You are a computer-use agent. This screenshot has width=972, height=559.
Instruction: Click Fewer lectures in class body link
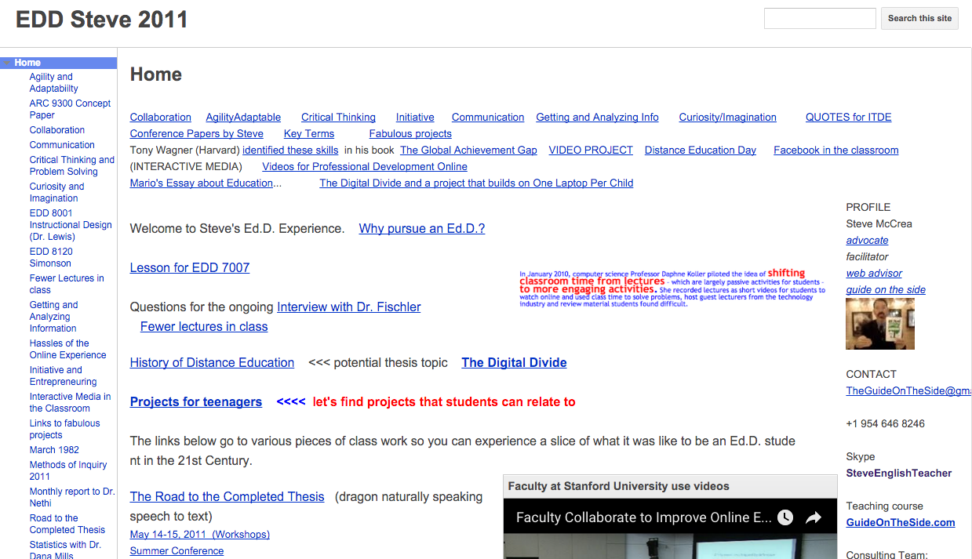click(204, 327)
